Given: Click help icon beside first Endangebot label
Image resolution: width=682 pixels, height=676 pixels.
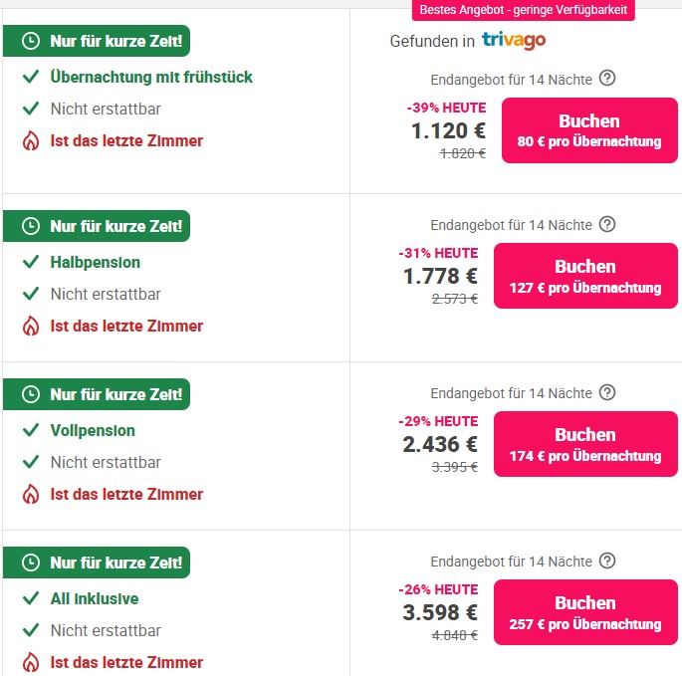Looking at the screenshot, I should pyautogui.click(x=607, y=79).
